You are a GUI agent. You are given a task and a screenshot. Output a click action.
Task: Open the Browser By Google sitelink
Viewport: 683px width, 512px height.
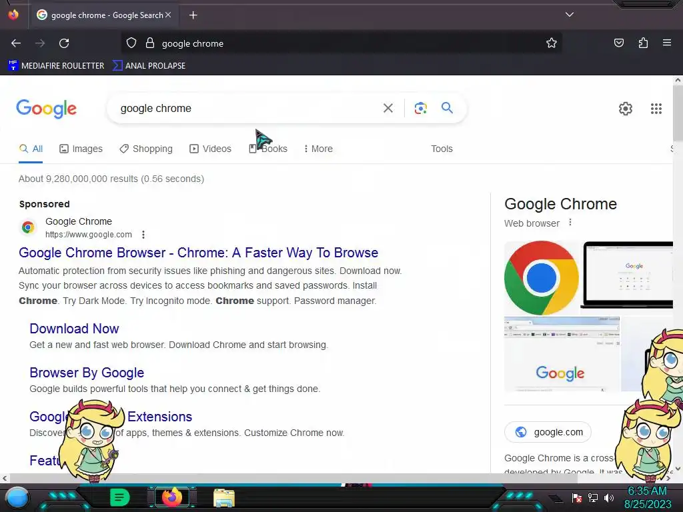pyautogui.click(x=87, y=373)
